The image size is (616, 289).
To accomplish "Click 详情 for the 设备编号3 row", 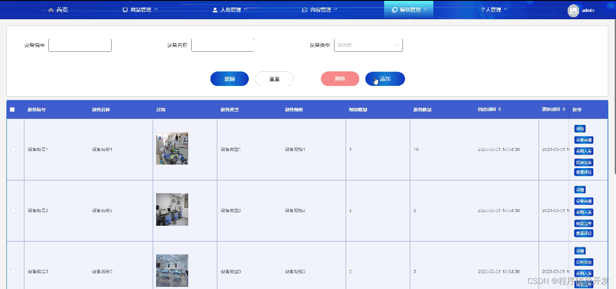I will tap(580, 251).
